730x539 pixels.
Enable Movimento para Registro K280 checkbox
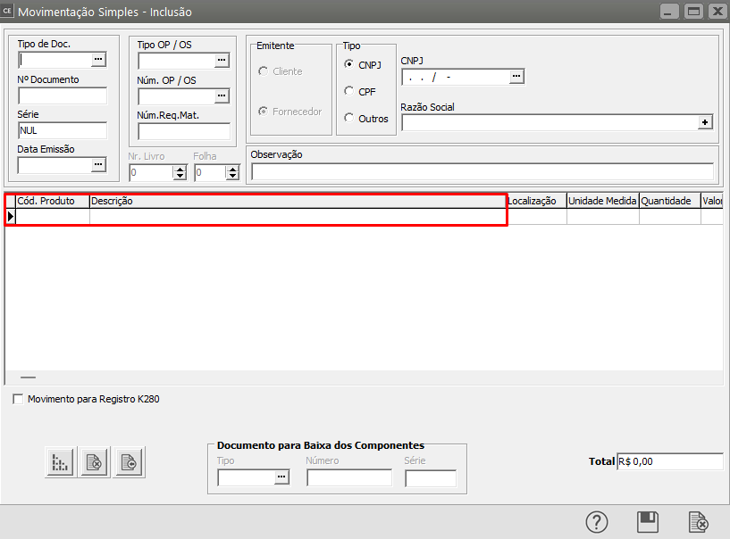[x=18, y=399]
